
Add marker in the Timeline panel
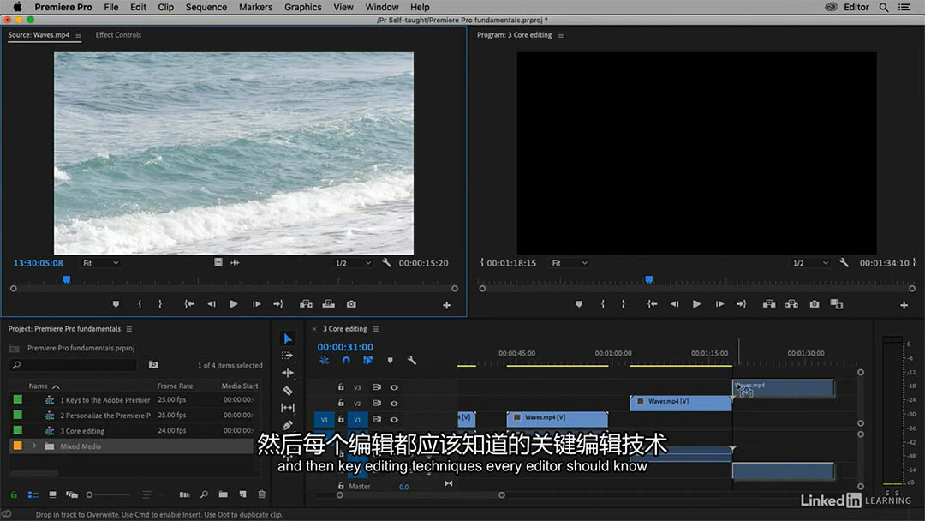[x=390, y=360]
